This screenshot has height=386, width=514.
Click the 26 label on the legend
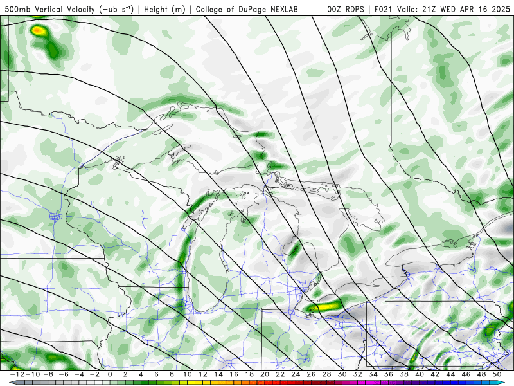[311, 374]
